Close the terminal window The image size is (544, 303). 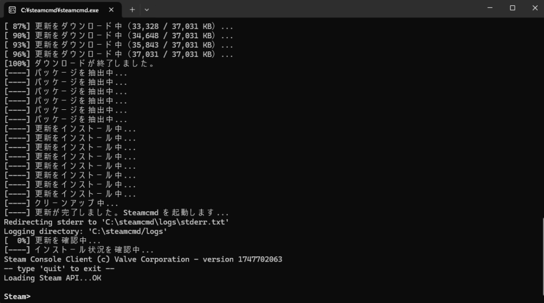coord(534,7)
